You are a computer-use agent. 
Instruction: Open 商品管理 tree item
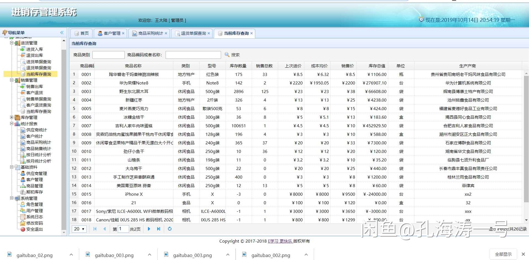pos(34,186)
